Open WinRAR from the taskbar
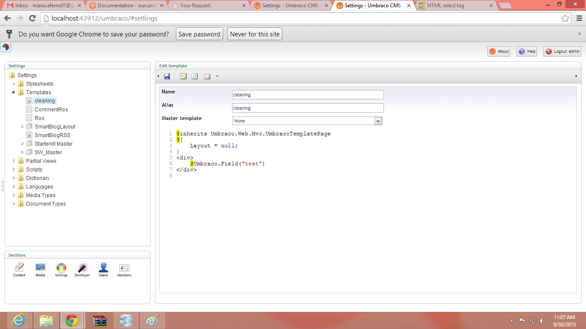This screenshot has height=329, width=586. 99,320
